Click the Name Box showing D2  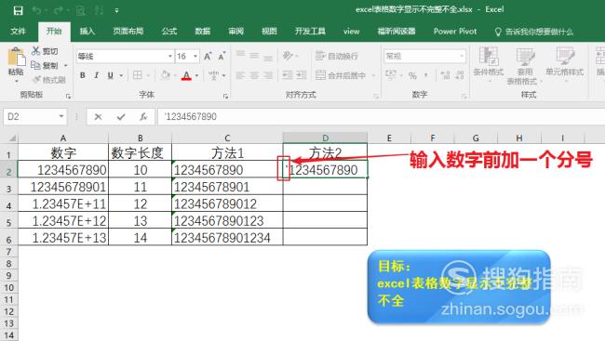[x=31, y=116]
